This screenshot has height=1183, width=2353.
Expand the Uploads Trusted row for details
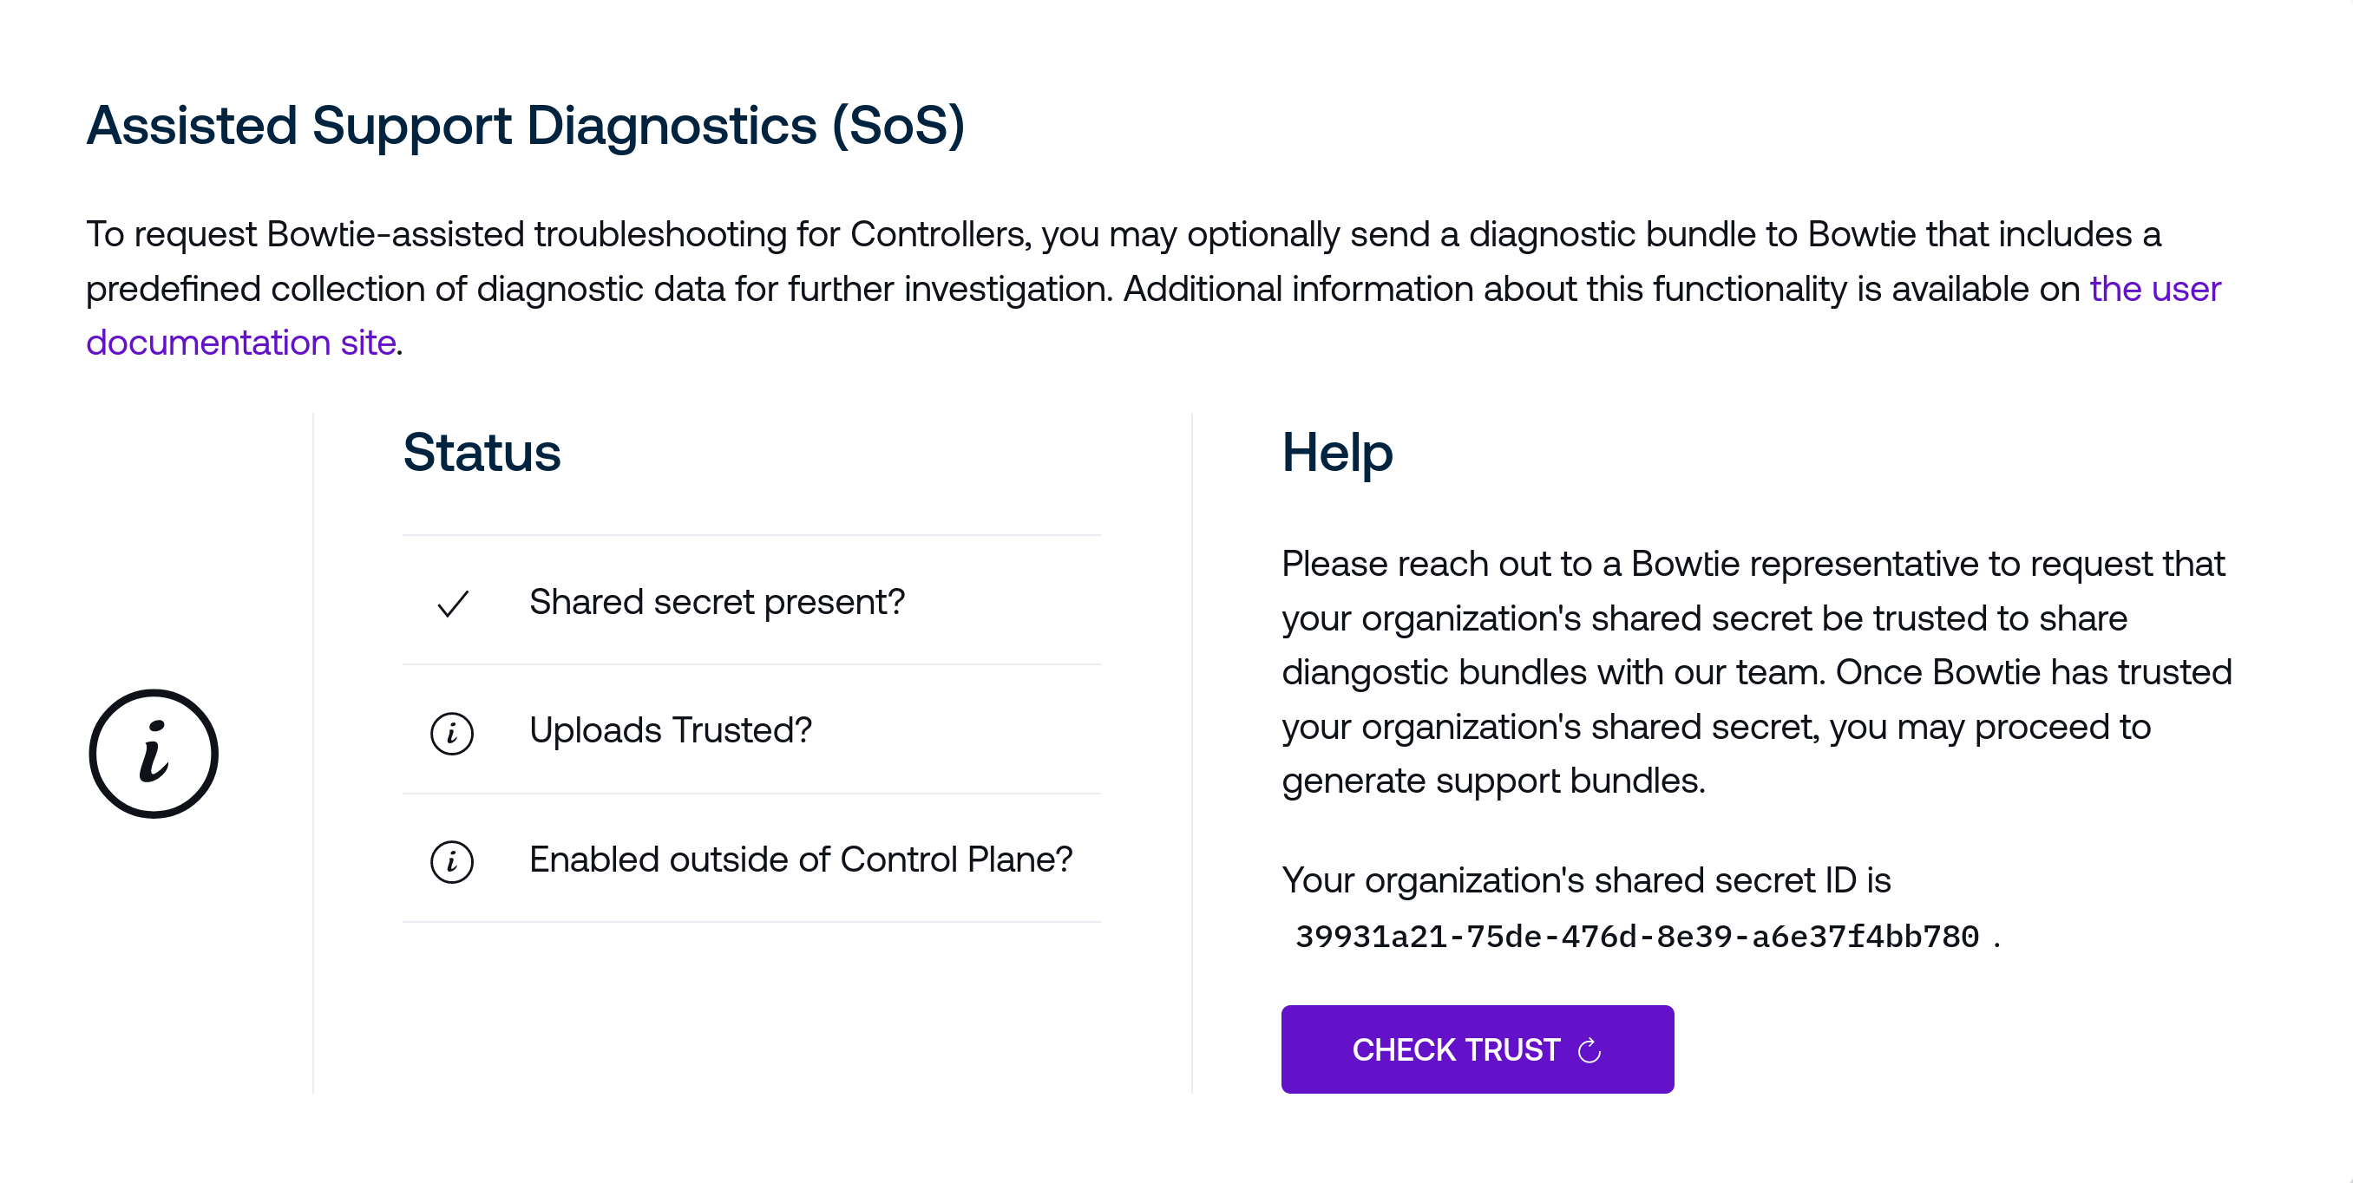pyautogui.click(x=670, y=731)
